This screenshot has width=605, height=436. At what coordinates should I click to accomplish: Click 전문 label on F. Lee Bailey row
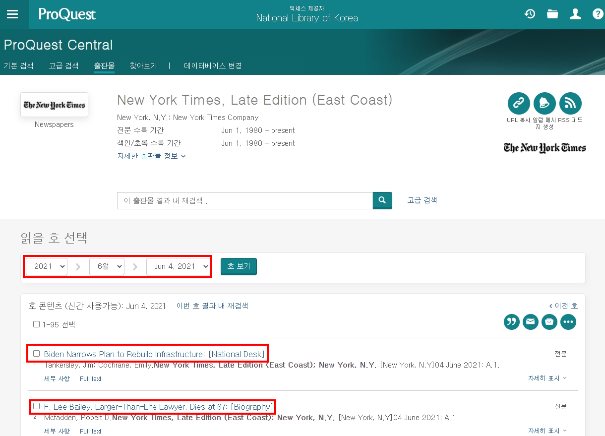560,406
